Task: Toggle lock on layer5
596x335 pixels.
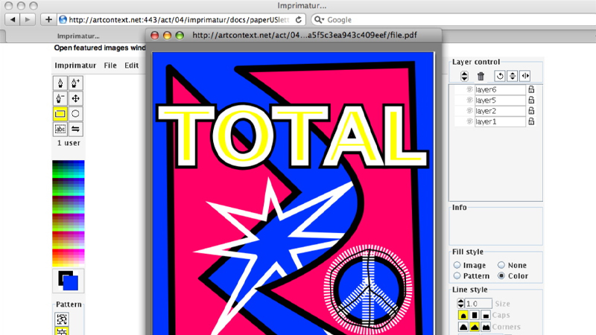Action: click(531, 100)
